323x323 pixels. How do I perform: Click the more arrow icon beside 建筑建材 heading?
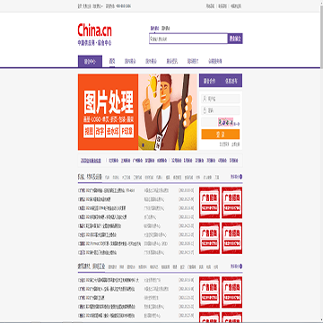[x=240, y=266]
